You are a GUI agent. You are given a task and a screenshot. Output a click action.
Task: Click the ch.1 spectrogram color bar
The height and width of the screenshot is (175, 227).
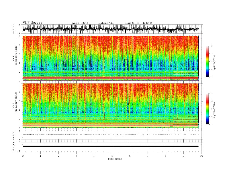point(207,62)
